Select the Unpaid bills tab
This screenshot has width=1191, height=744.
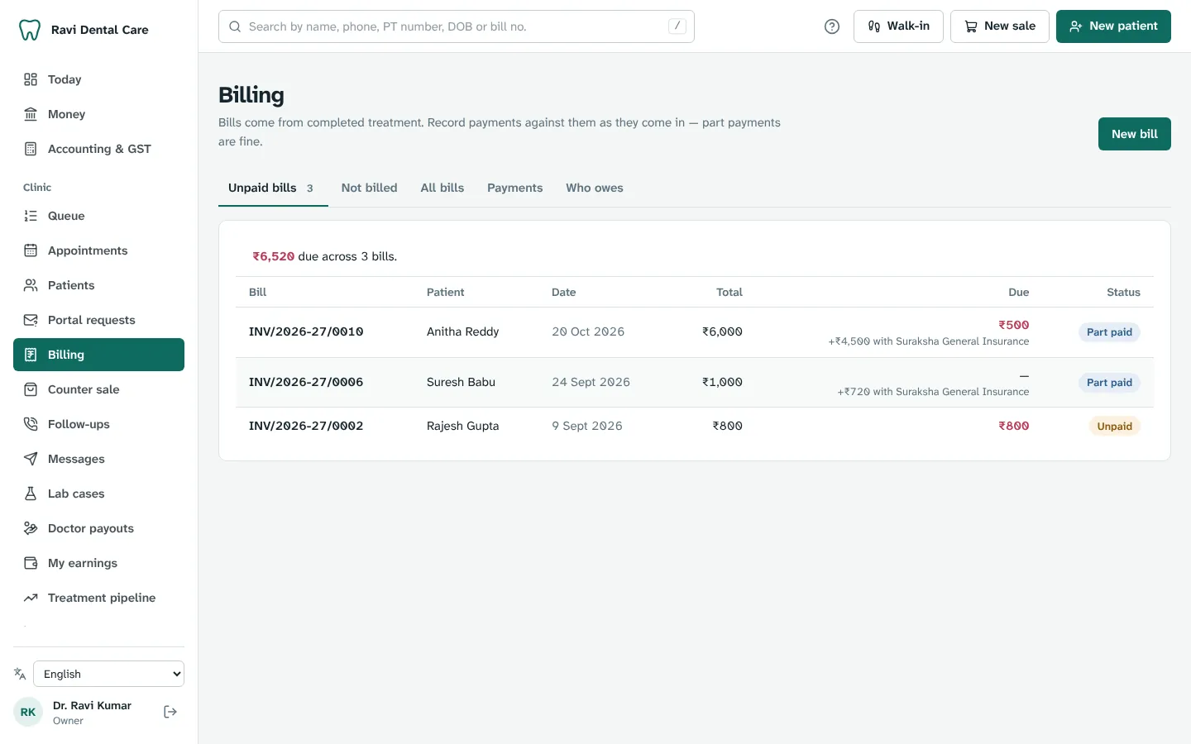point(273,188)
